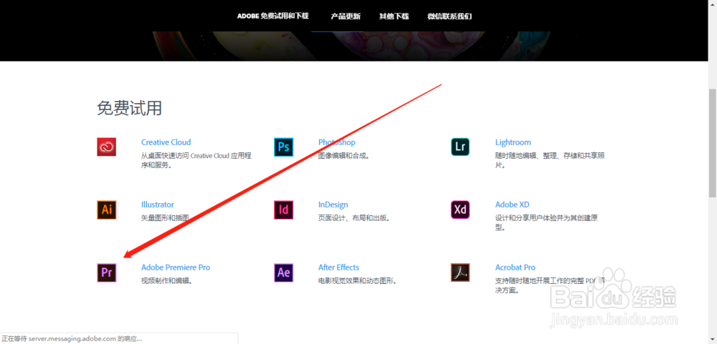Click the Acrobat Pro icon
The height and width of the screenshot is (344, 717).
(460, 272)
